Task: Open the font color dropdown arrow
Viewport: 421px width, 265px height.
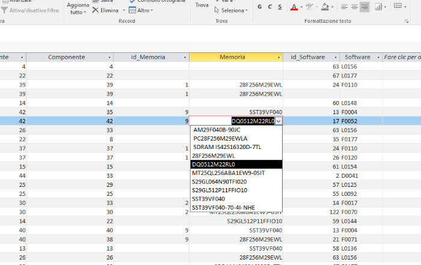Action: (301, 7)
